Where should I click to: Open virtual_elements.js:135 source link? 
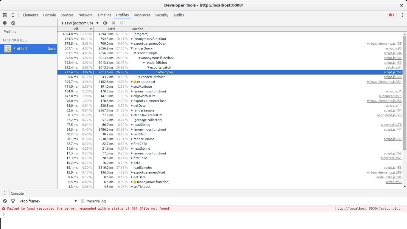pos(384,44)
